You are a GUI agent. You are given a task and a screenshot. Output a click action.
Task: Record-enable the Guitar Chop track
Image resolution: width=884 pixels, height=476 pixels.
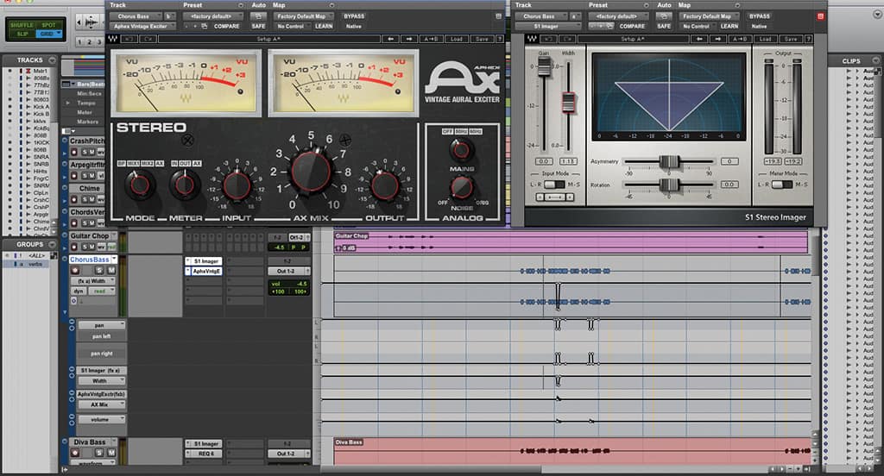point(74,247)
